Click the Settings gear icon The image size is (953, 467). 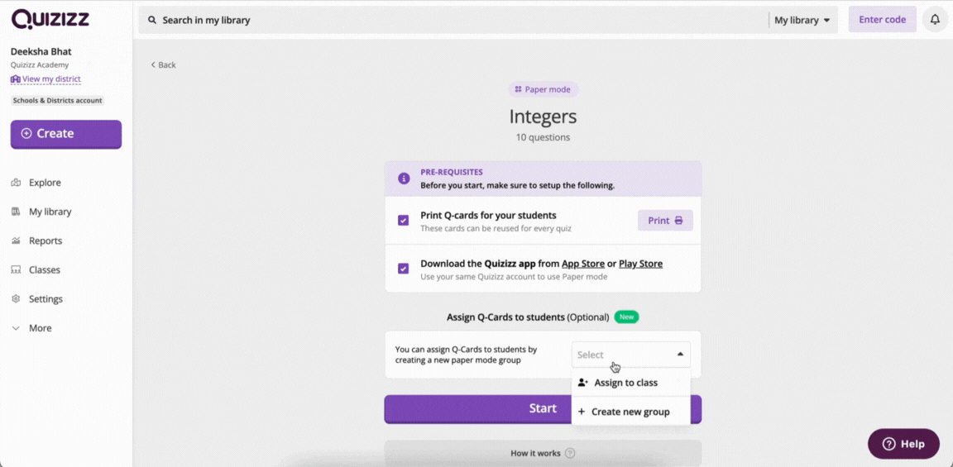pyautogui.click(x=17, y=299)
